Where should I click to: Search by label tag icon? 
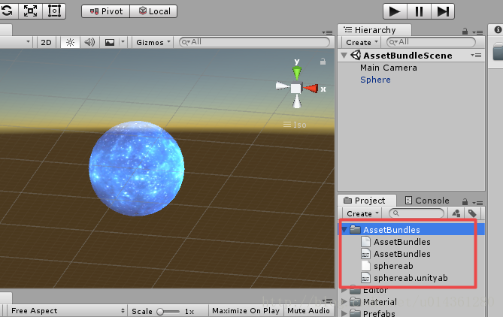(472, 213)
